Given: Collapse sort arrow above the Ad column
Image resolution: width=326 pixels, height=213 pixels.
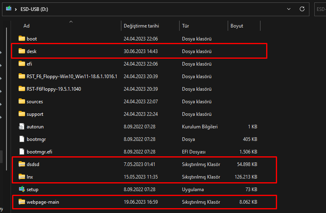Looking at the screenshot, I should click(x=71, y=21).
